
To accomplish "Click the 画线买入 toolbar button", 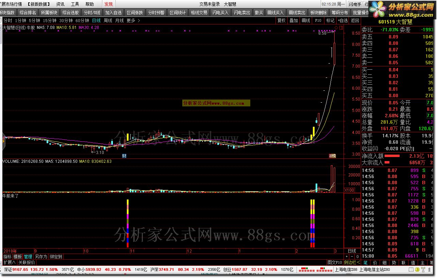I will pos(275,13).
